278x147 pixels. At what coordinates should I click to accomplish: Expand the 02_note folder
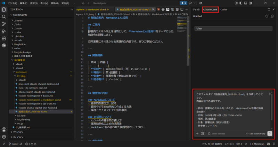[15, 116]
